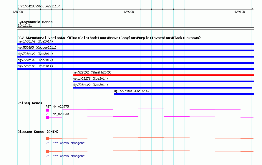This screenshot has height=165, width=262.
Task: Open the second RET|ret proto-oncogene link
Action: (x=65, y=156)
